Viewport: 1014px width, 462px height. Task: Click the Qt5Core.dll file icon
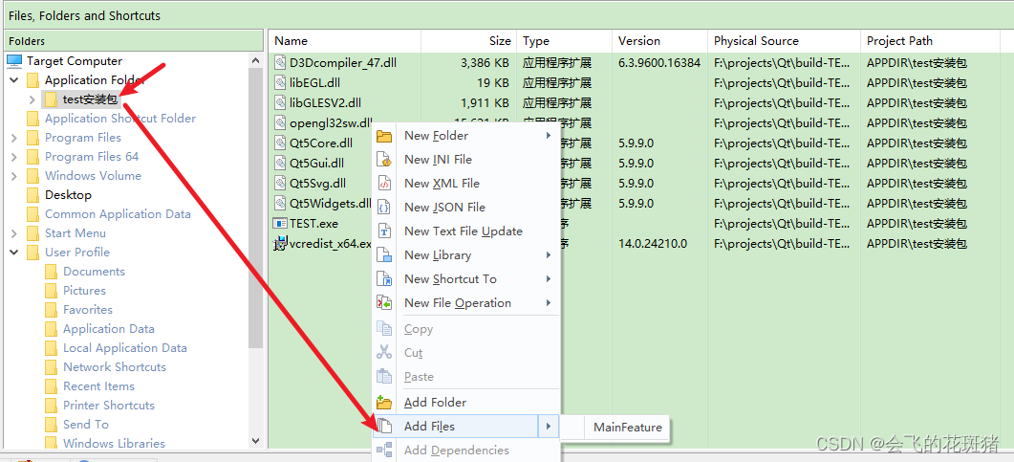(x=279, y=143)
